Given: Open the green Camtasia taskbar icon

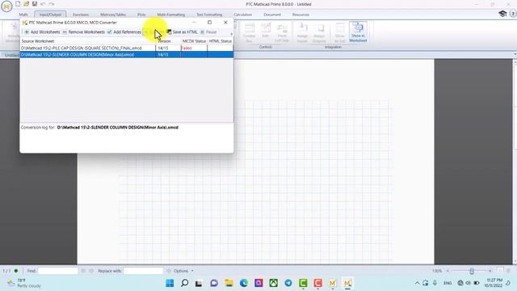Looking at the screenshot, I should tap(303, 283).
